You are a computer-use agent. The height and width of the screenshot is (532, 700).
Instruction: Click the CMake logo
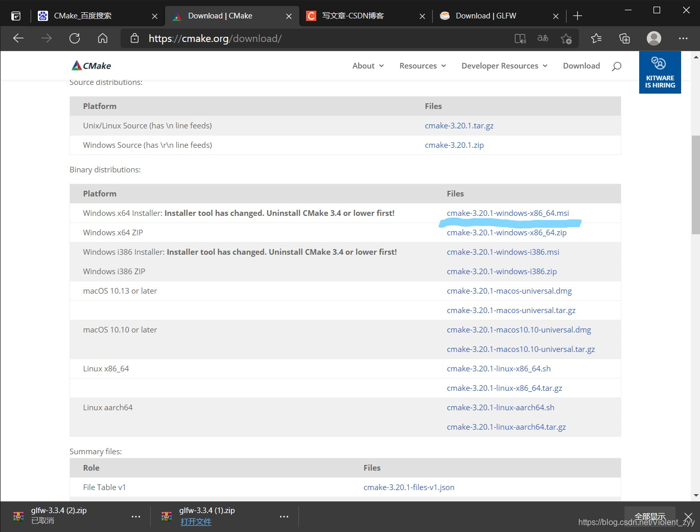91,65
